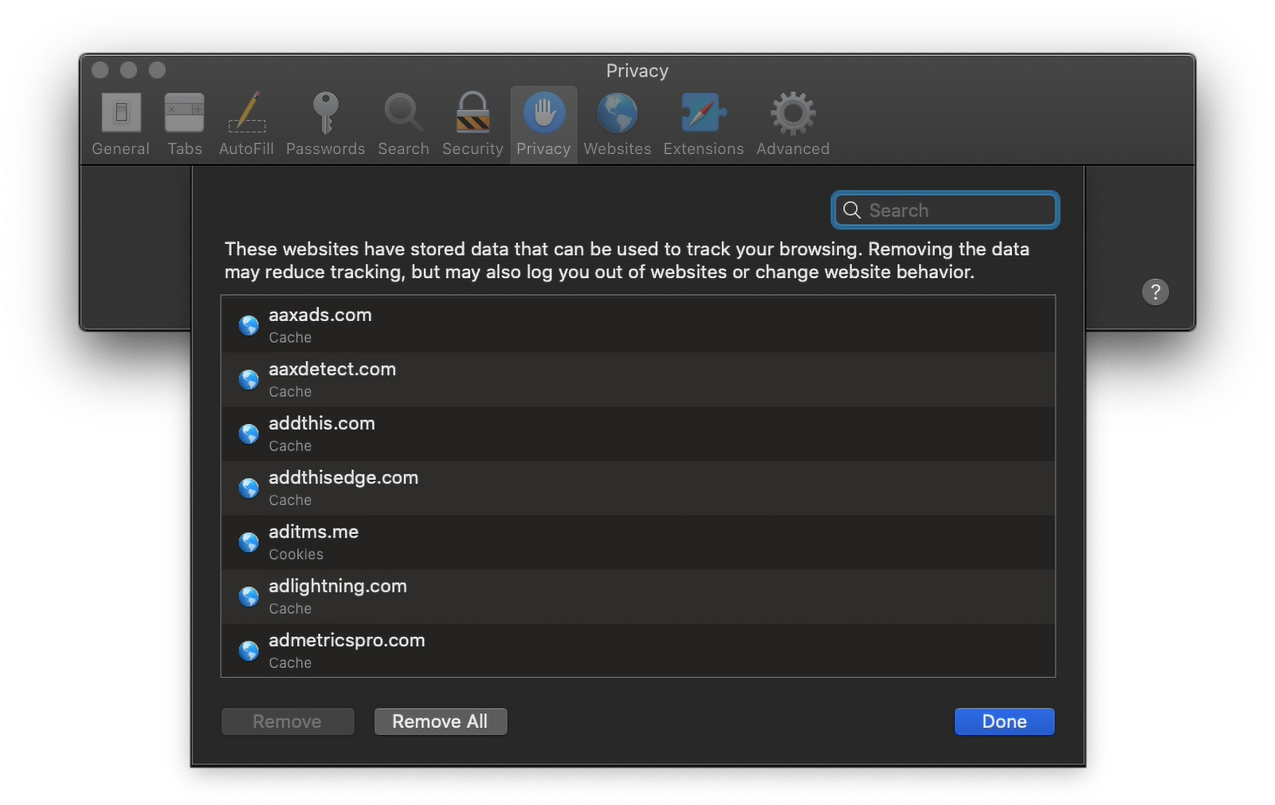
Task: Click the close window button
Action: coord(100,70)
